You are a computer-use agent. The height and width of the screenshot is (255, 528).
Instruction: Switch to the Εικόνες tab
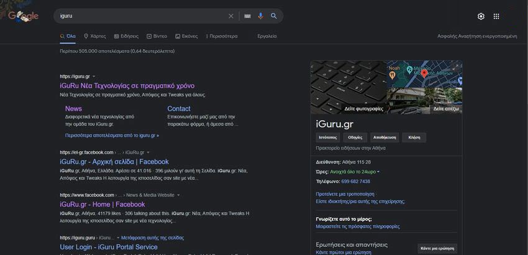(x=186, y=36)
